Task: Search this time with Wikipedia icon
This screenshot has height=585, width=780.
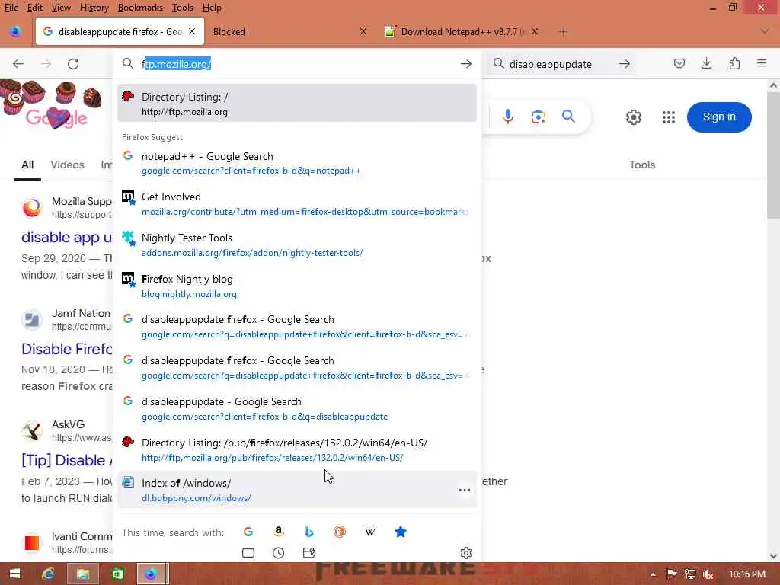Action: (369, 532)
